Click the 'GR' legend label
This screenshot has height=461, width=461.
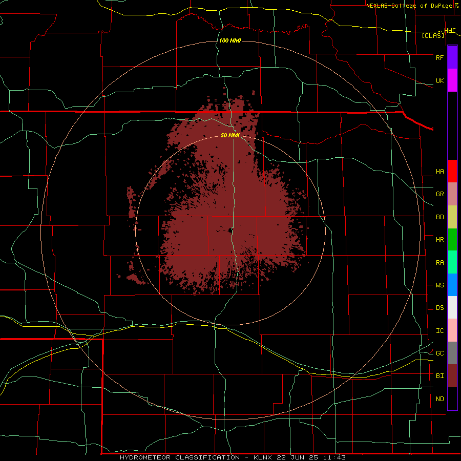(x=439, y=194)
